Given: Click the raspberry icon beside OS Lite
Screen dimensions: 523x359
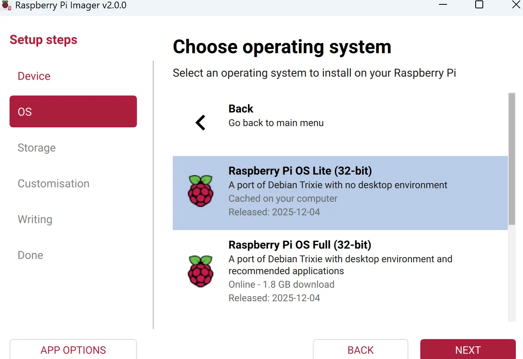Looking at the screenshot, I should click(201, 191).
